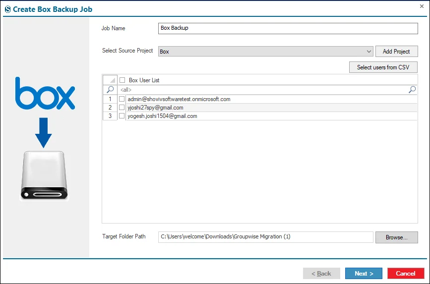This screenshot has width=430, height=284.
Task: Select yogesh.joshi1504@gmail.com email text
Action: click(162, 116)
